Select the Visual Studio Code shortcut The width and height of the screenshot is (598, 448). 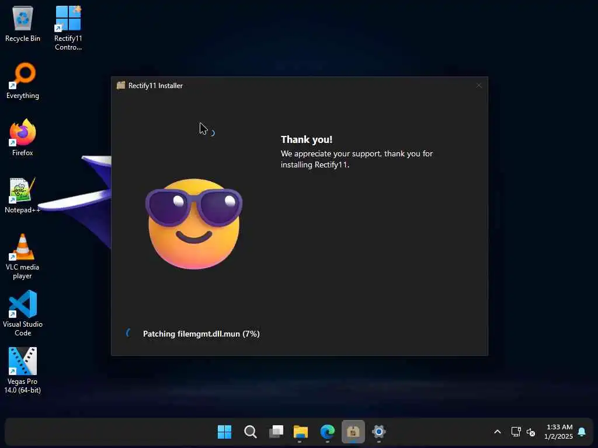[x=23, y=313]
